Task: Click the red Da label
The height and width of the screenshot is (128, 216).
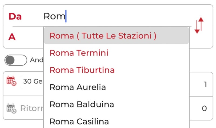Action: pyautogui.click(x=15, y=16)
